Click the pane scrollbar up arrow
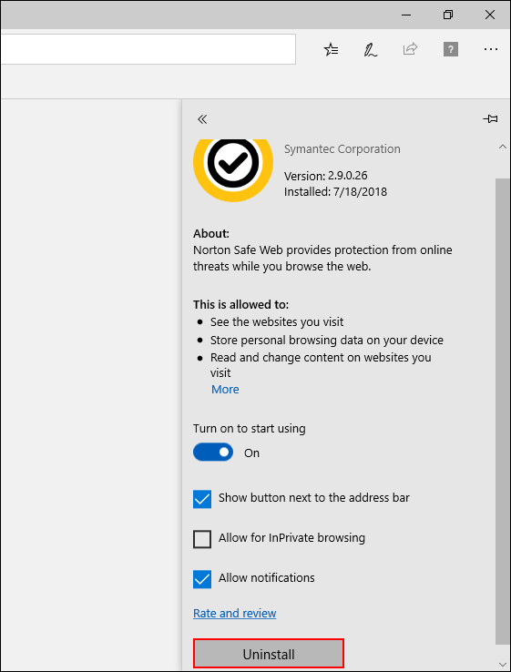 click(503, 147)
